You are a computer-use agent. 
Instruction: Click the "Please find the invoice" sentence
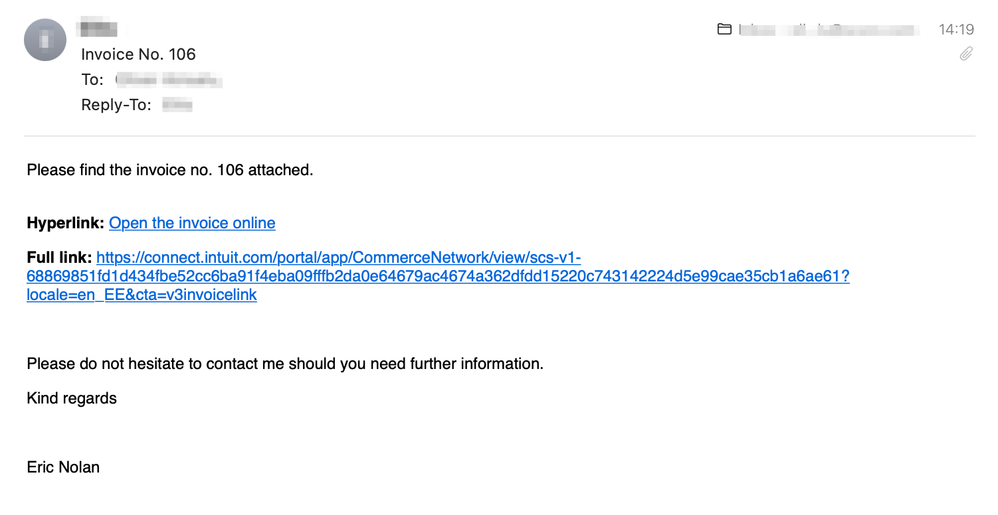(169, 170)
